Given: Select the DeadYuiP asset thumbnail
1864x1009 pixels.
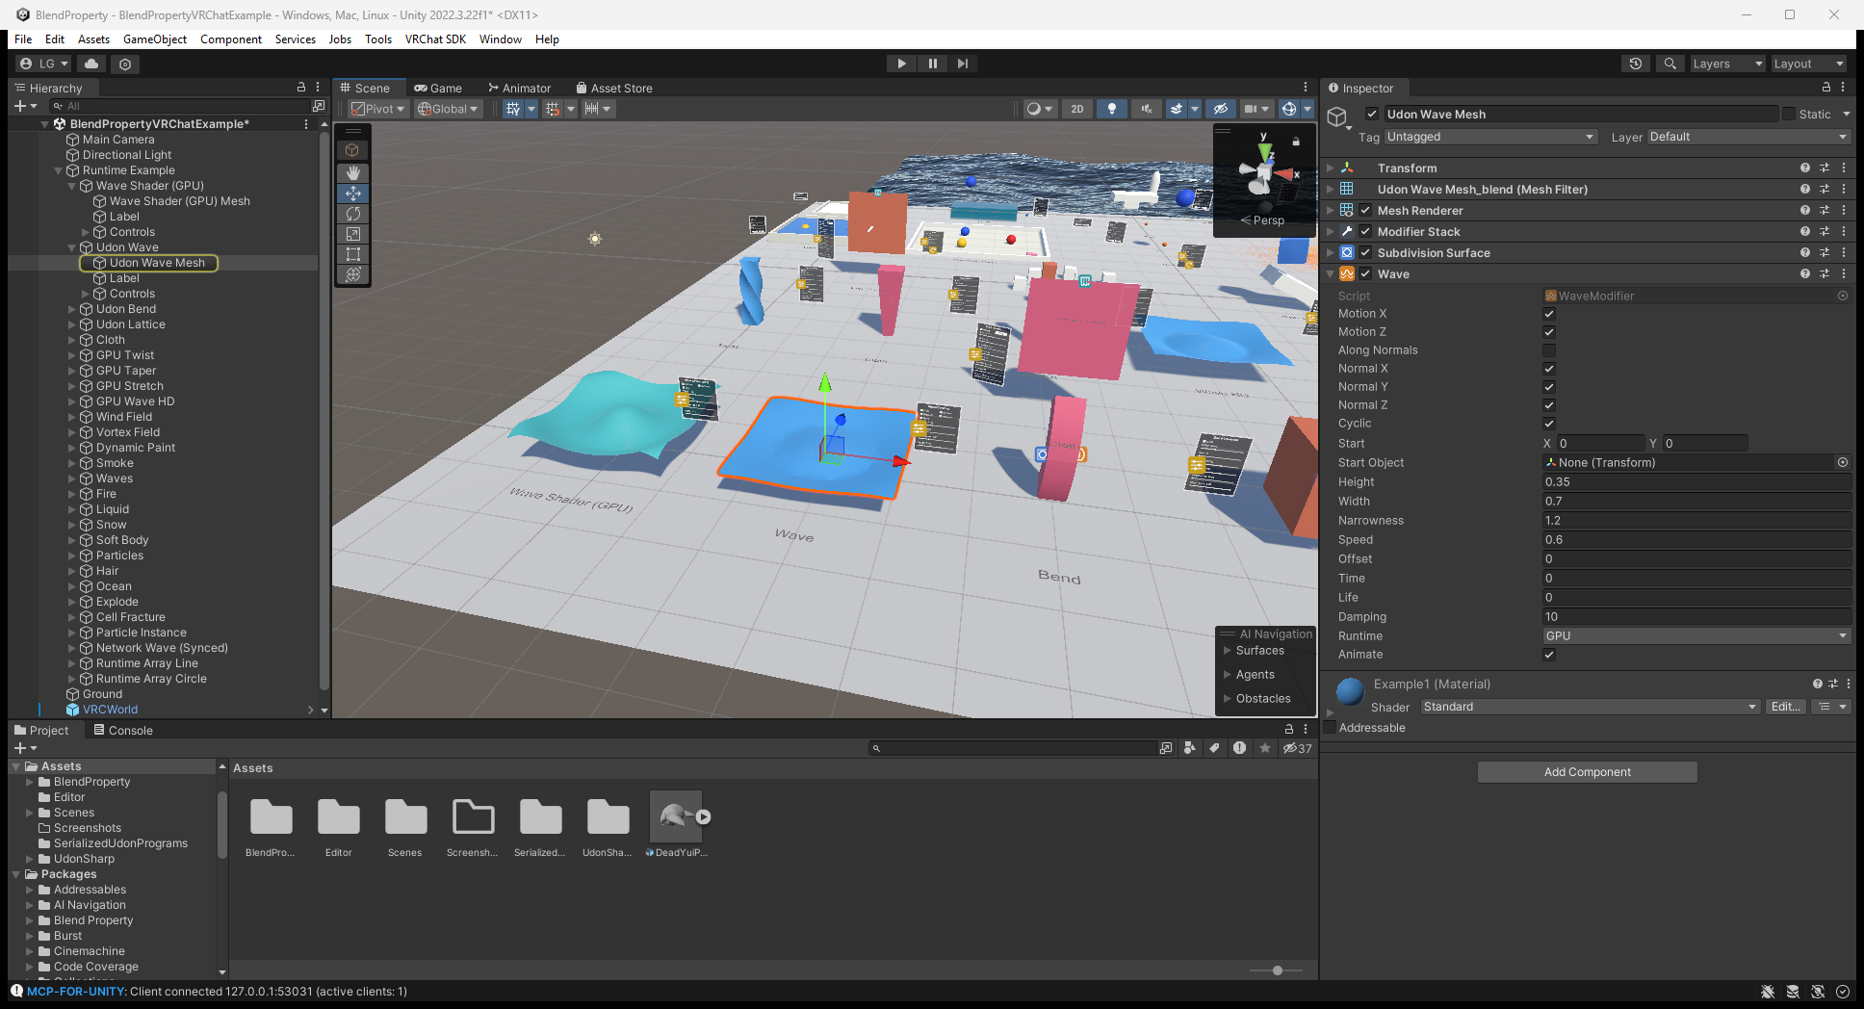Looking at the screenshot, I should coord(676,817).
